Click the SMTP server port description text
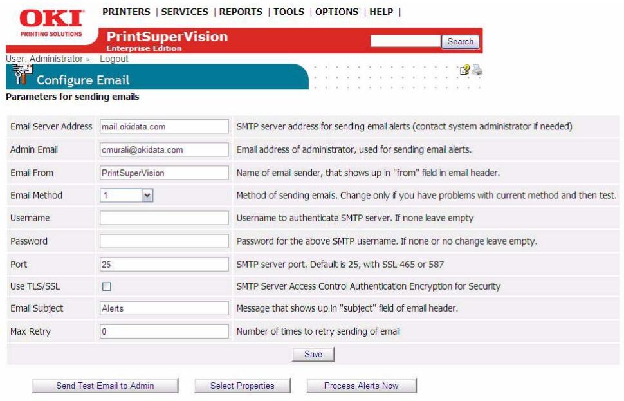This screenshot has height=401, width=624. pos(340,265)
